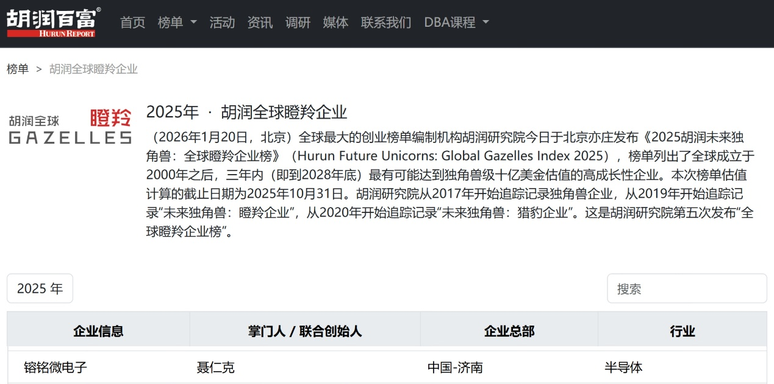Click the 搜索 search input field

686,288
